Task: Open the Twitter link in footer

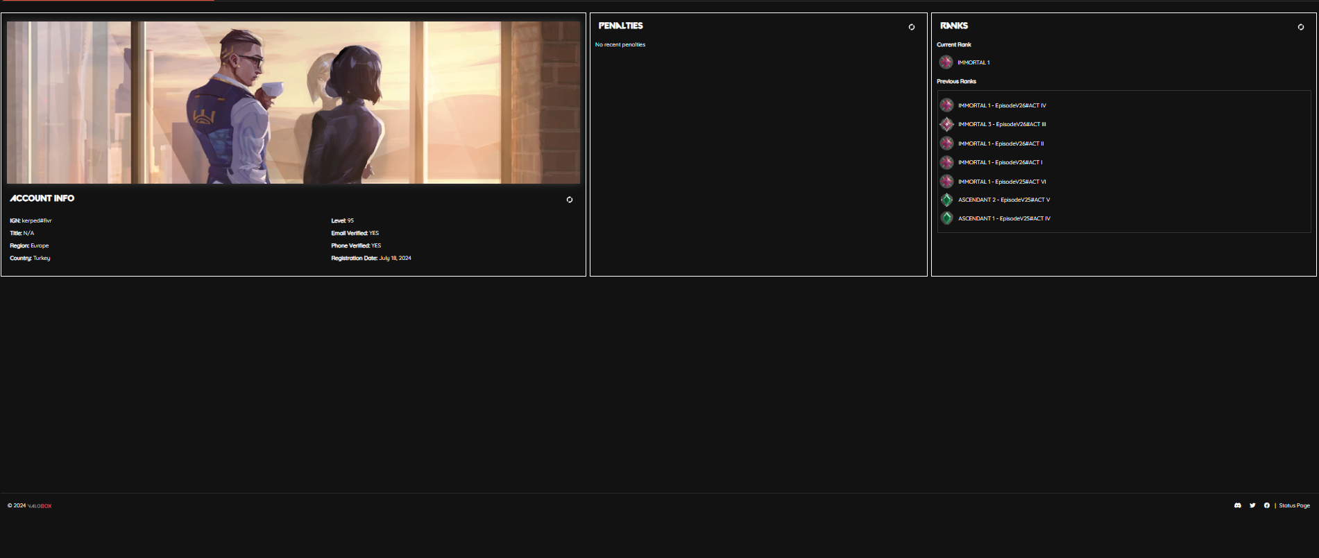Action: [1252, 505]
